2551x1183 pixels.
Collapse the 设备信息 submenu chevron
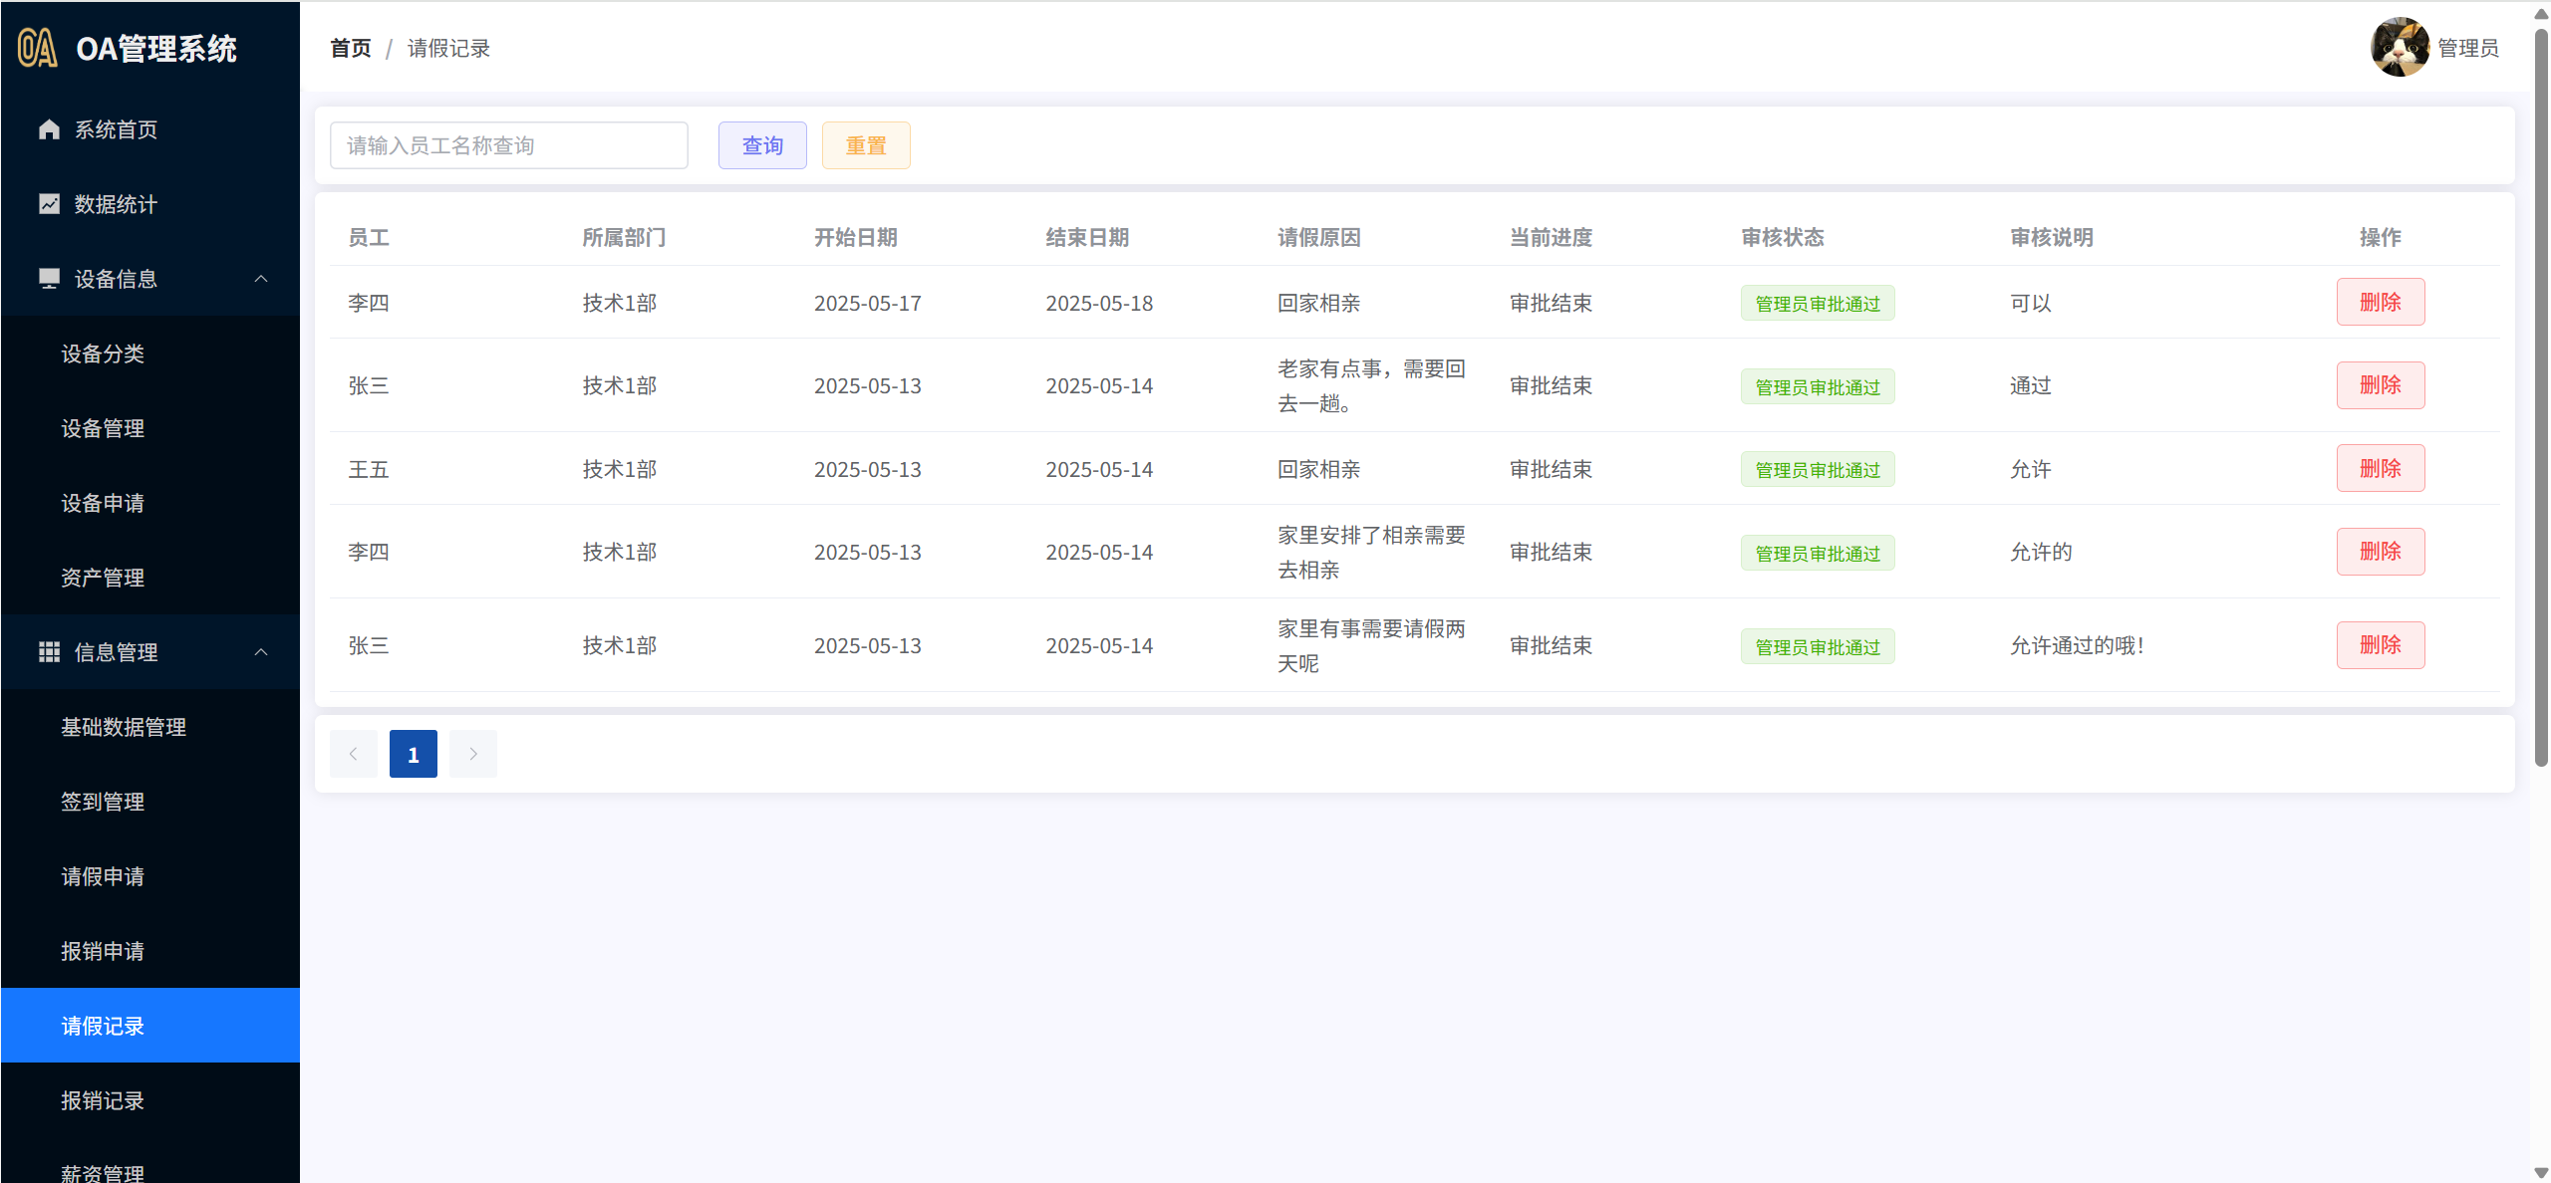click(261, 279)
